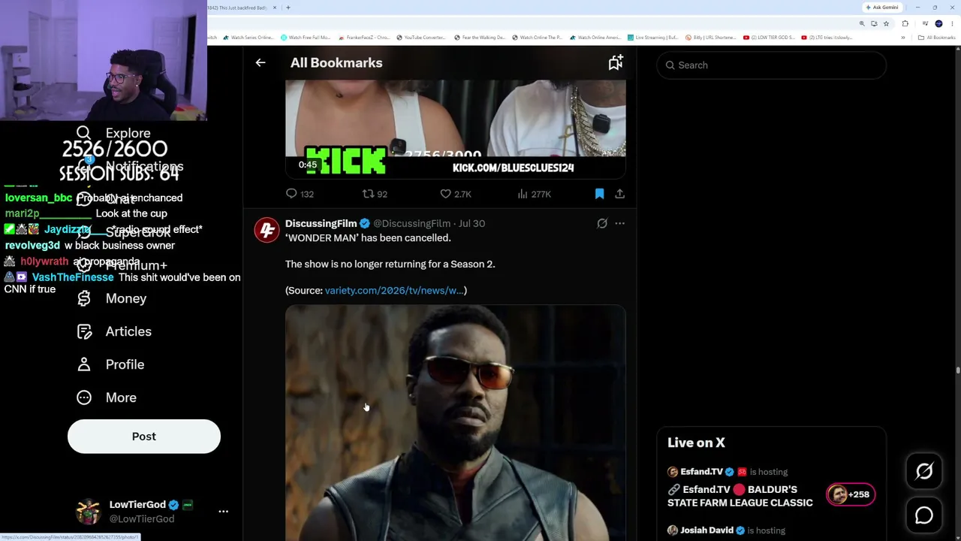Open the DiscussingFilm profile avatar

coord(267,230)
